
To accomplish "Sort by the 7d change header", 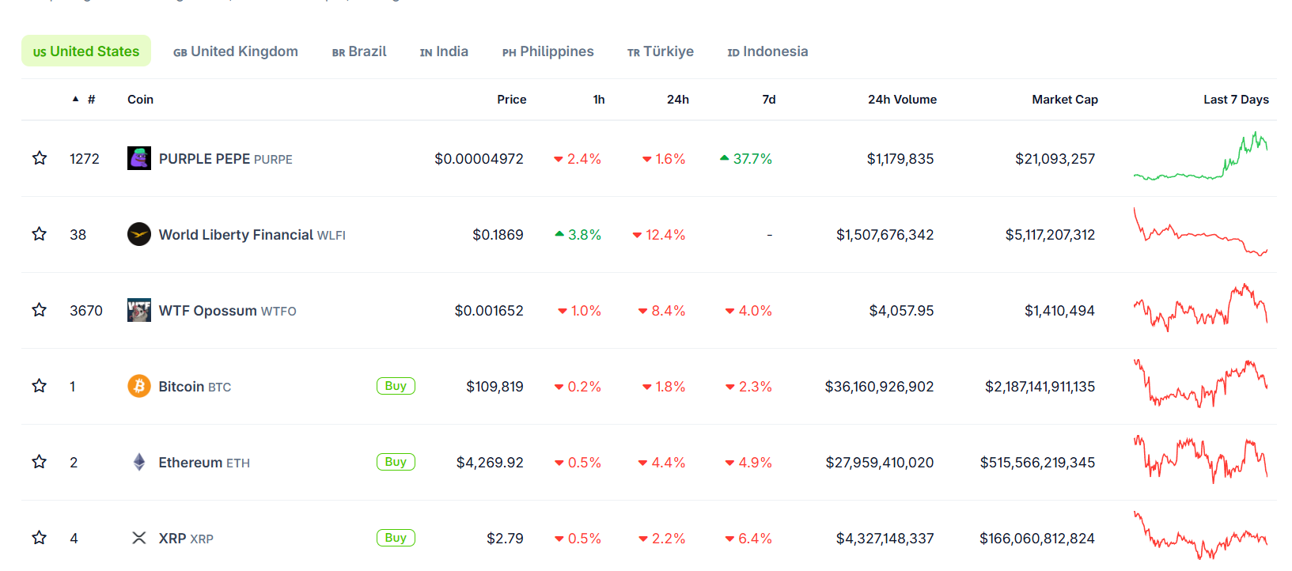I will click(x=769, y=100).
